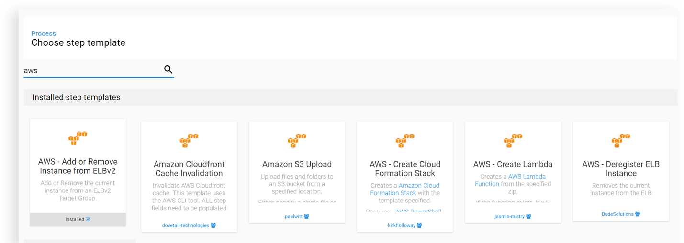This screenshot has height=243, width=684.
Task: Click the AWS icon on the Cloudfront card
Action: click(189, 140)
